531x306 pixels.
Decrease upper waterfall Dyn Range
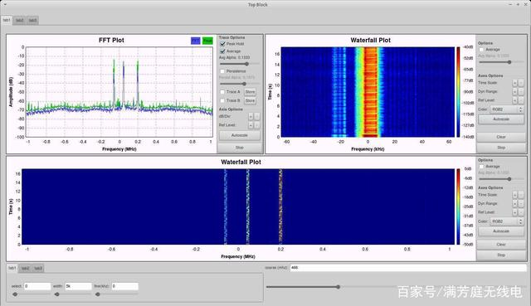tap(521, 92)
